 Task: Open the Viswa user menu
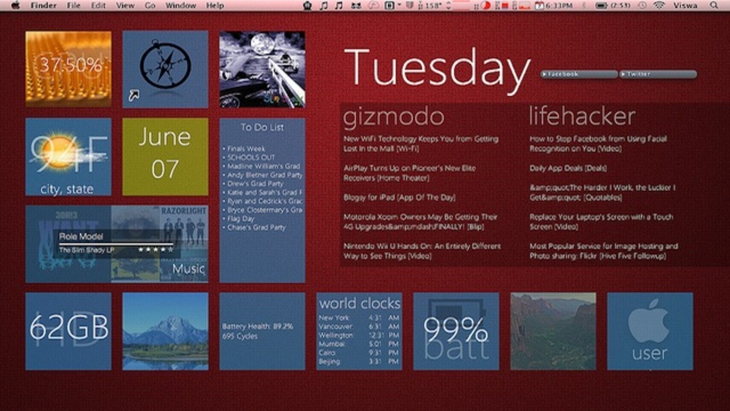[685, 5]
